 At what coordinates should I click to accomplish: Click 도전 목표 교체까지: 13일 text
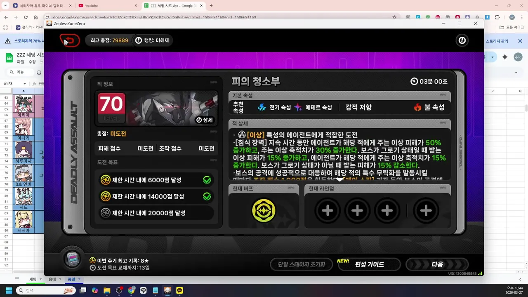(x=123, y=268)
